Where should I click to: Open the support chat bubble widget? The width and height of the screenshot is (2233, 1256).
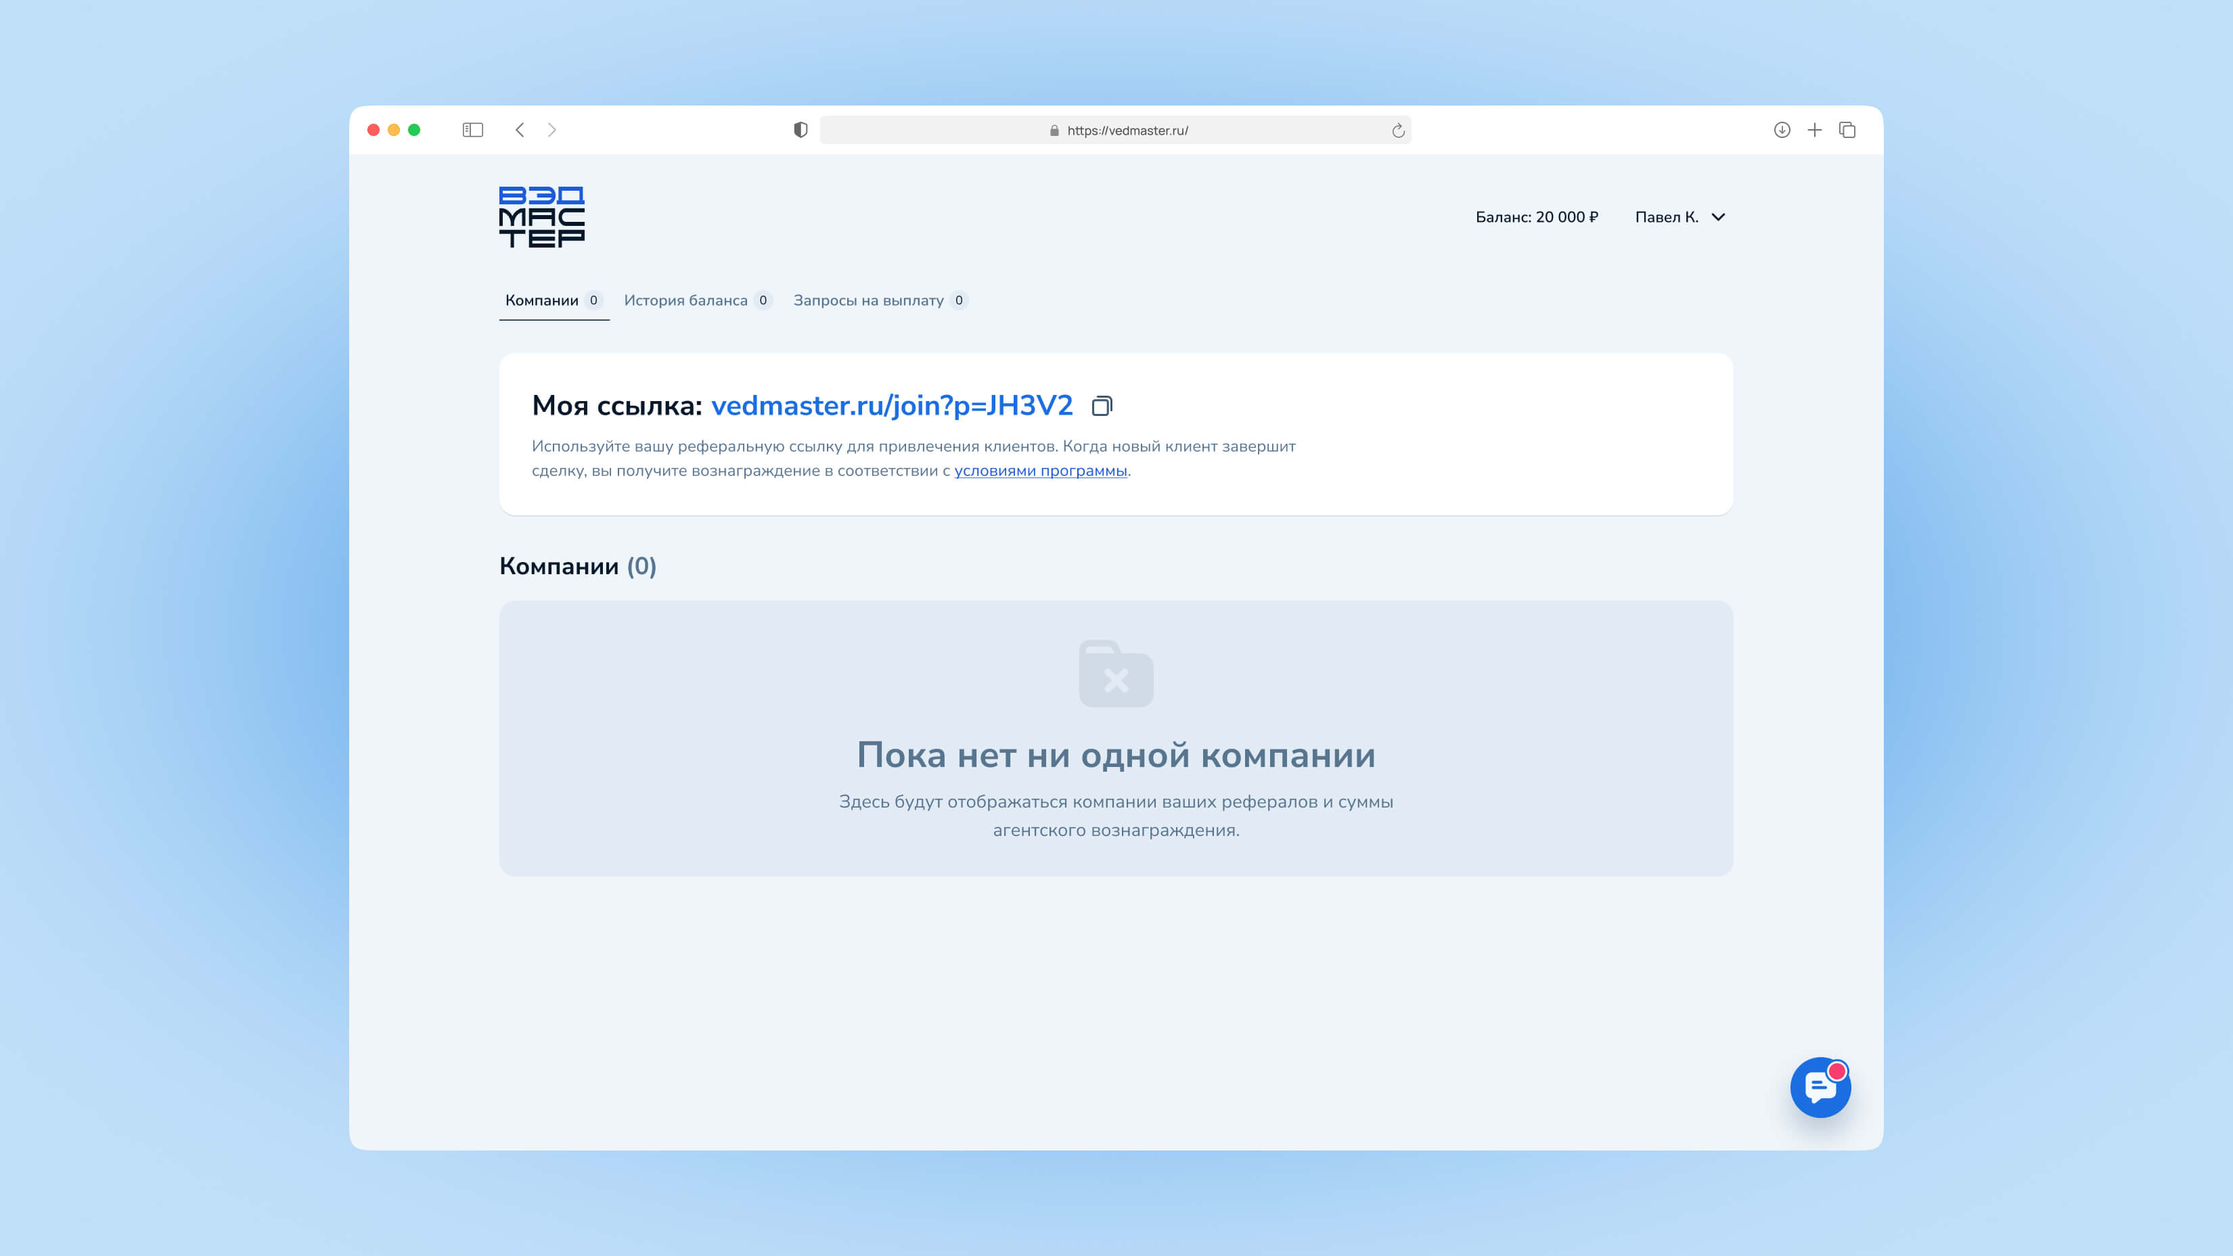[x=1820, y=1087]
